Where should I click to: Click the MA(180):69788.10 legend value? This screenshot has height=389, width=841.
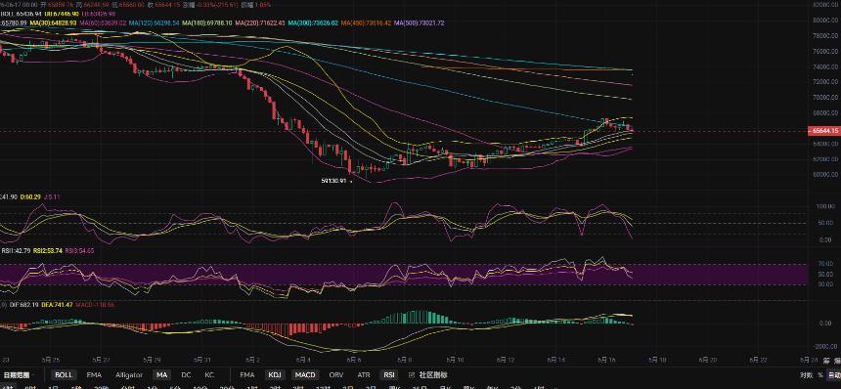pos(207,23)
